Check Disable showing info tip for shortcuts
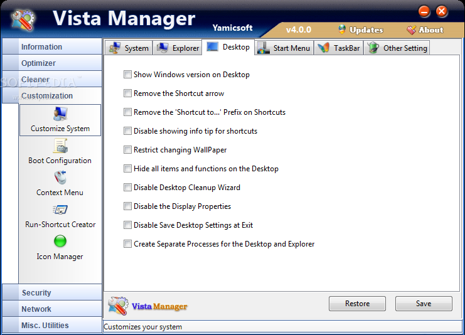 click(x=127, y=131)
